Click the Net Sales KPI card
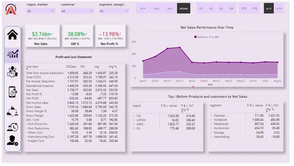The height and width of the screenshot is (166, 294). [43, 36]
